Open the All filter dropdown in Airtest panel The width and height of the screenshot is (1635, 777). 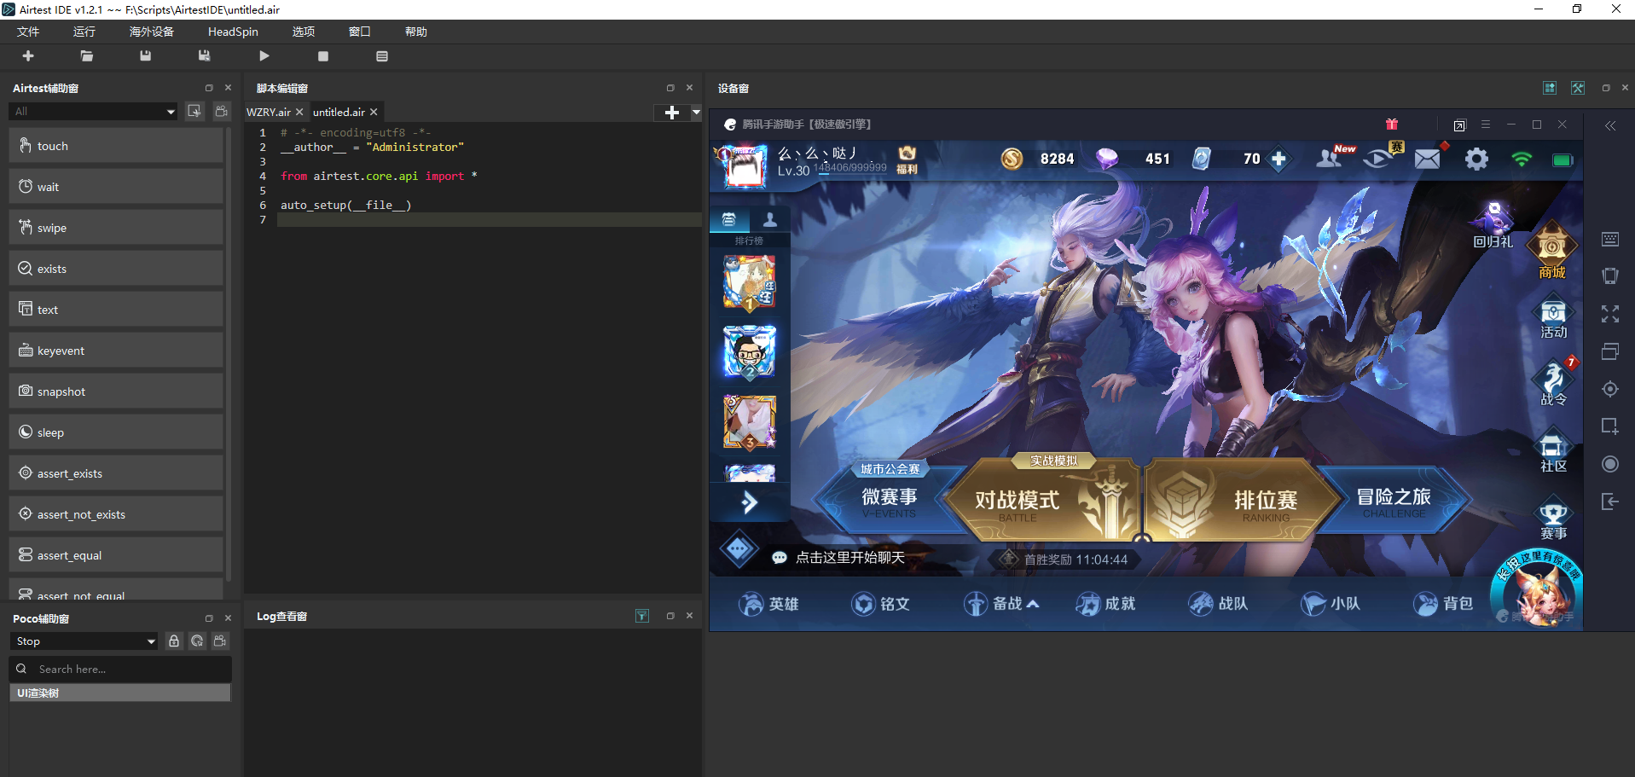(94, 112)
